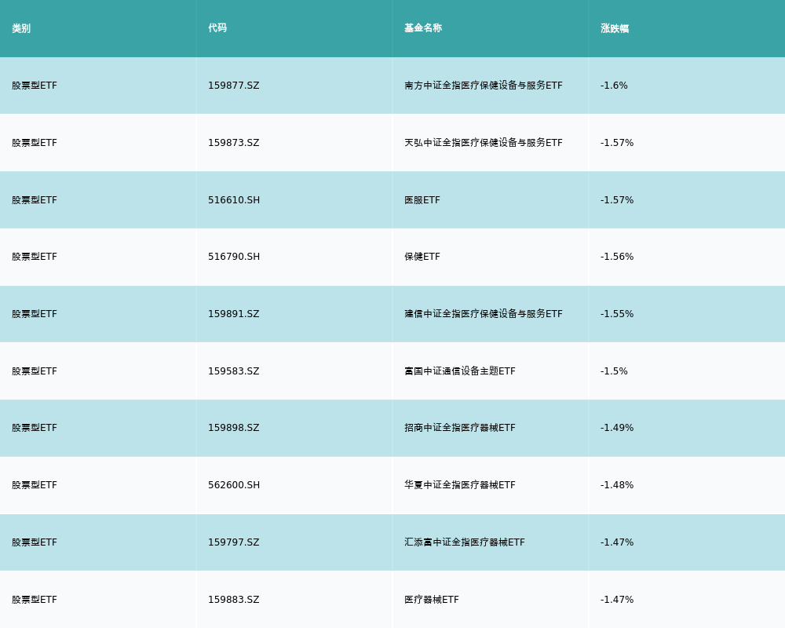Click the 基金名称 column header
The image size is (785, 628).
(423, 28)
